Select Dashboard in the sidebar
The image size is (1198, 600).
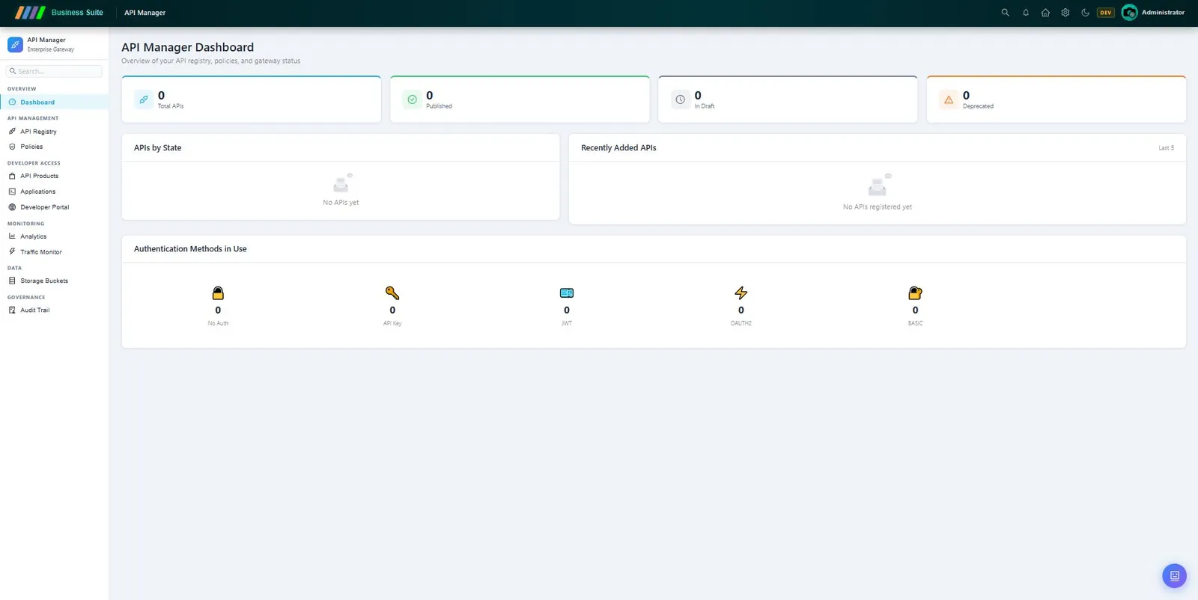coord(54,102)
